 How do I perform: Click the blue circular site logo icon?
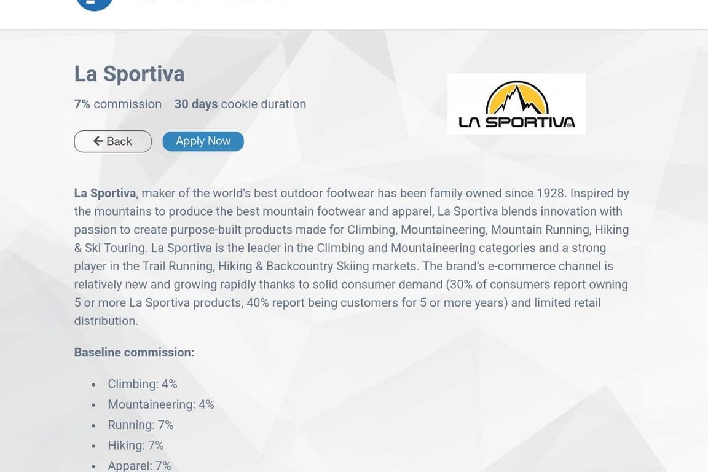[94, 4]
